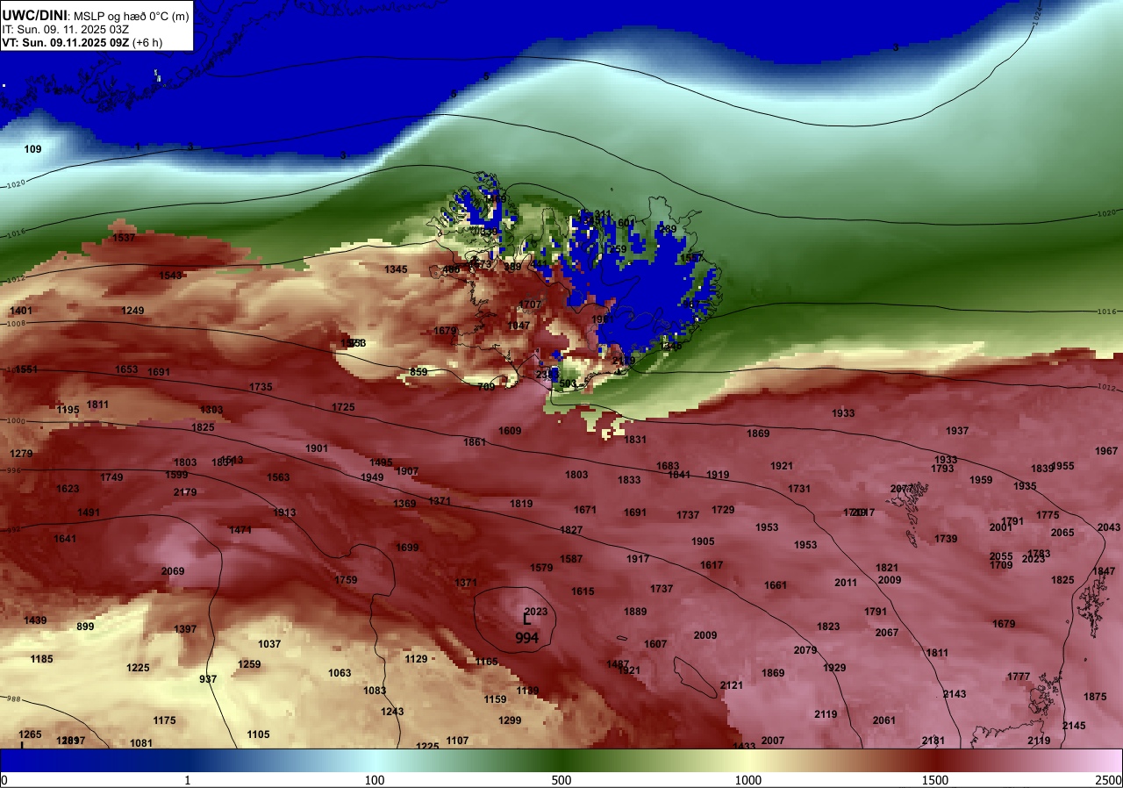Select the height value 1537
The height and width of the screenshot is (788, 1123).
tap(124, 238)
